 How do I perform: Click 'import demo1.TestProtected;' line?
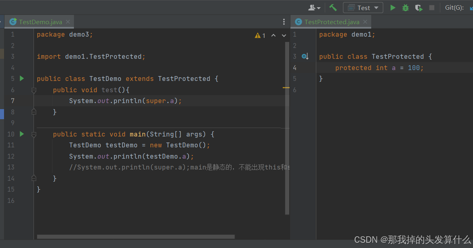[x=91, y=56]
